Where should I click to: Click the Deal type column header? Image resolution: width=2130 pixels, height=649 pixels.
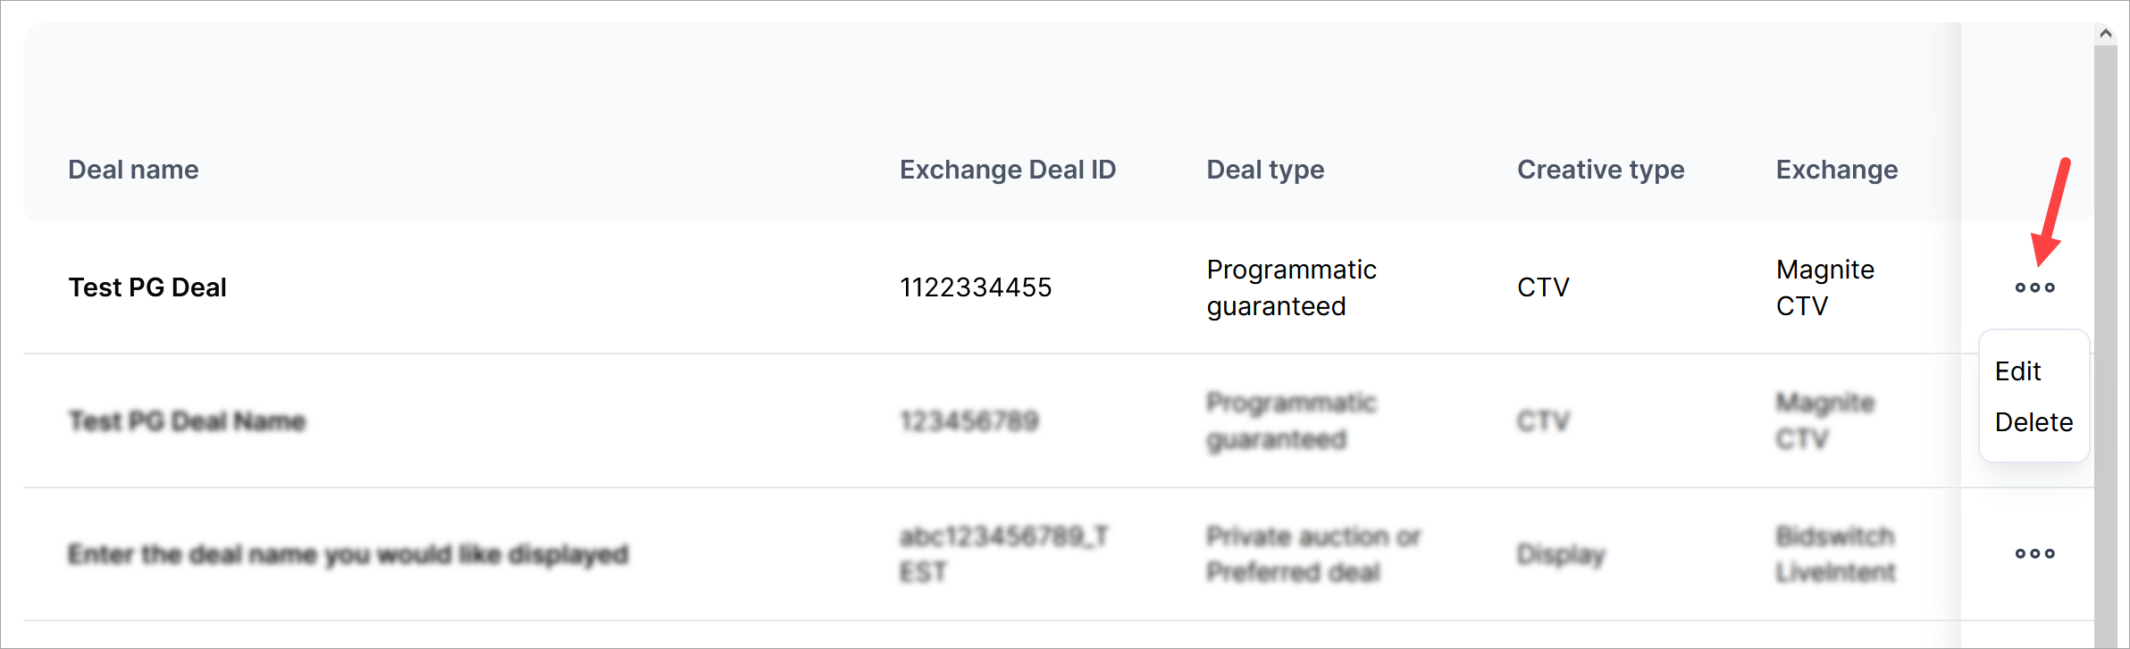point(1265,170)
